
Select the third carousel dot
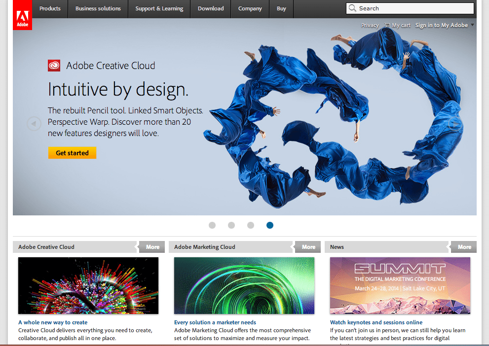(251, 225)
